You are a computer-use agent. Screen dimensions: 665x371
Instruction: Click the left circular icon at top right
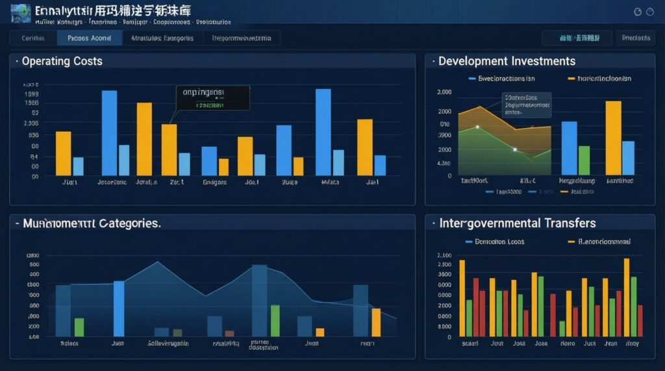pos(637,12)
